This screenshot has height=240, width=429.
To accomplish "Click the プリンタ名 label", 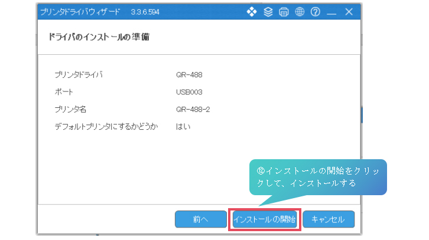I will [x=70, y=109].
